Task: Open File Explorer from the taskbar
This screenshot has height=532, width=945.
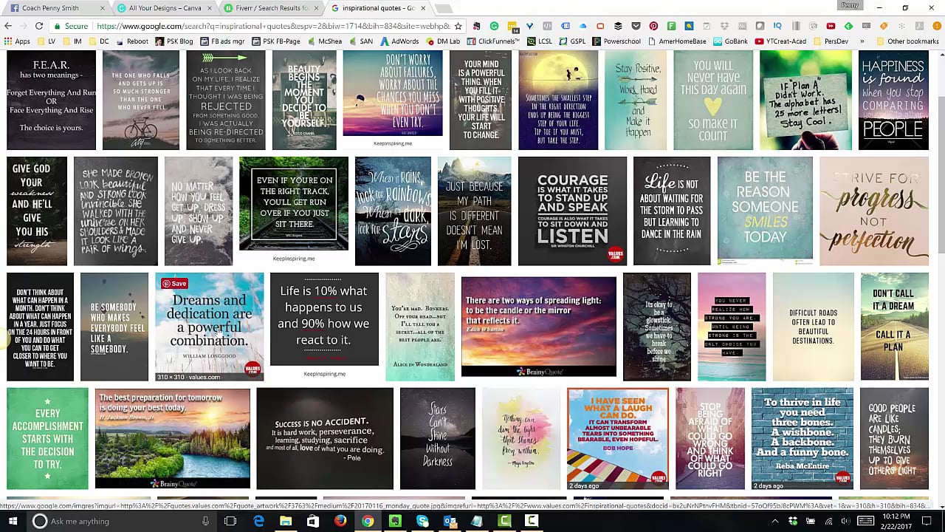Action: click(286, 521)
